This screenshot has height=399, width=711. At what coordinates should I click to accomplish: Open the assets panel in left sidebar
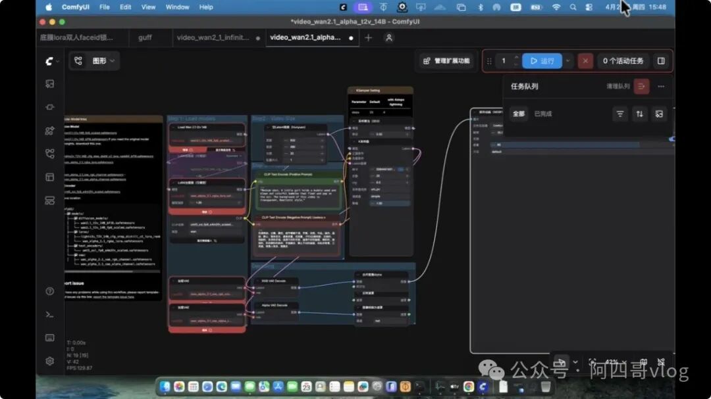point(50,83)
